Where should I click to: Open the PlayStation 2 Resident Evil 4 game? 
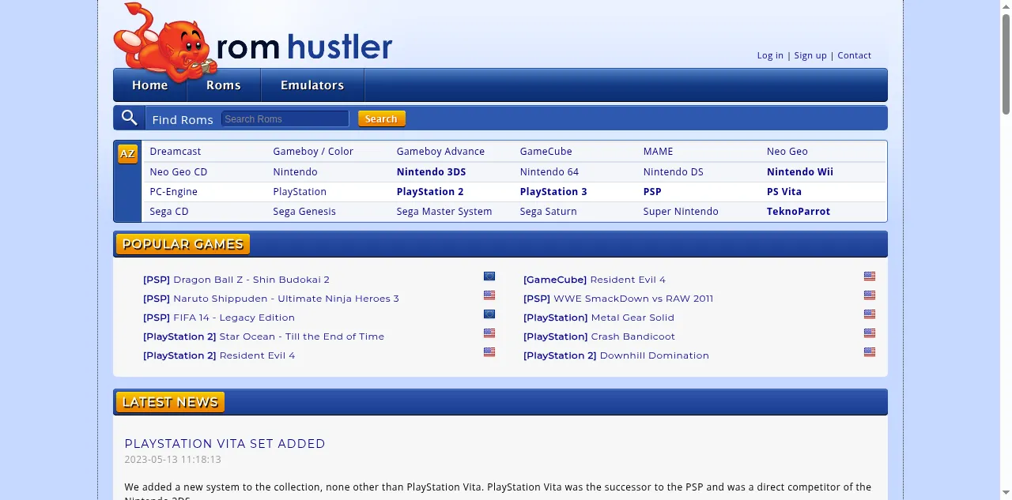219,355
